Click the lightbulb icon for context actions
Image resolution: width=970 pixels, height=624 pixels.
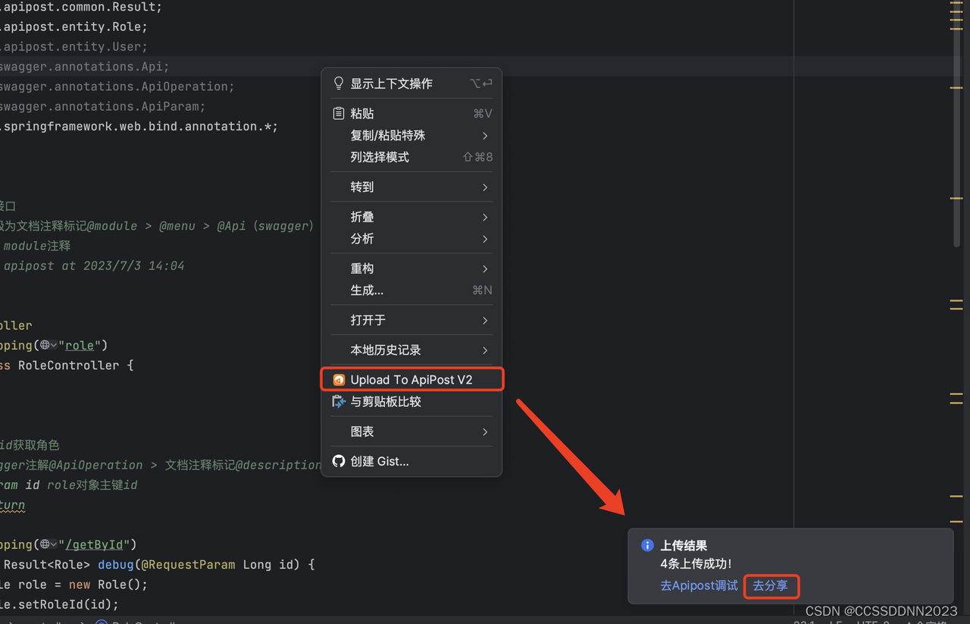tap(339, 83)
